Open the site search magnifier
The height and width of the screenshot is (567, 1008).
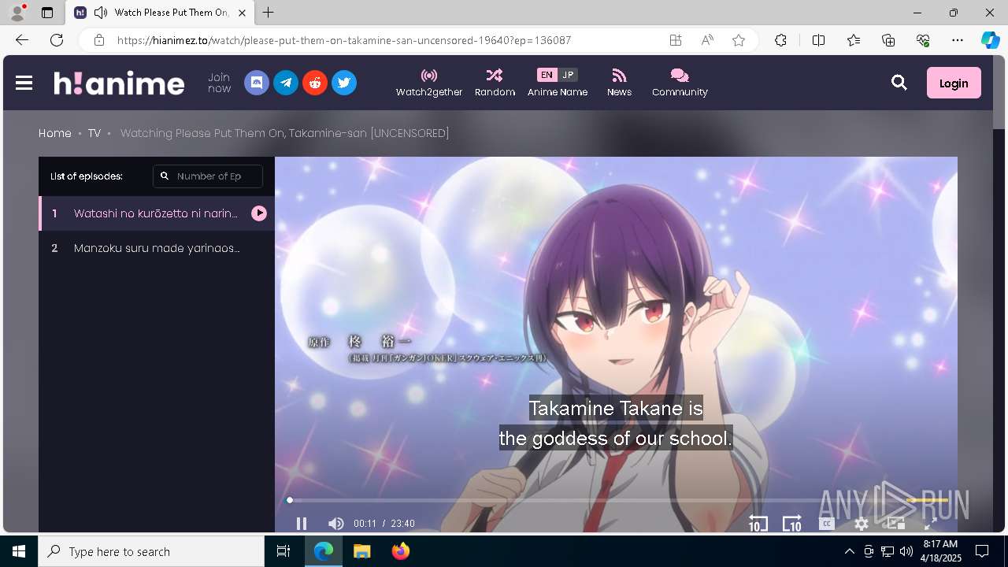point(899,83)
